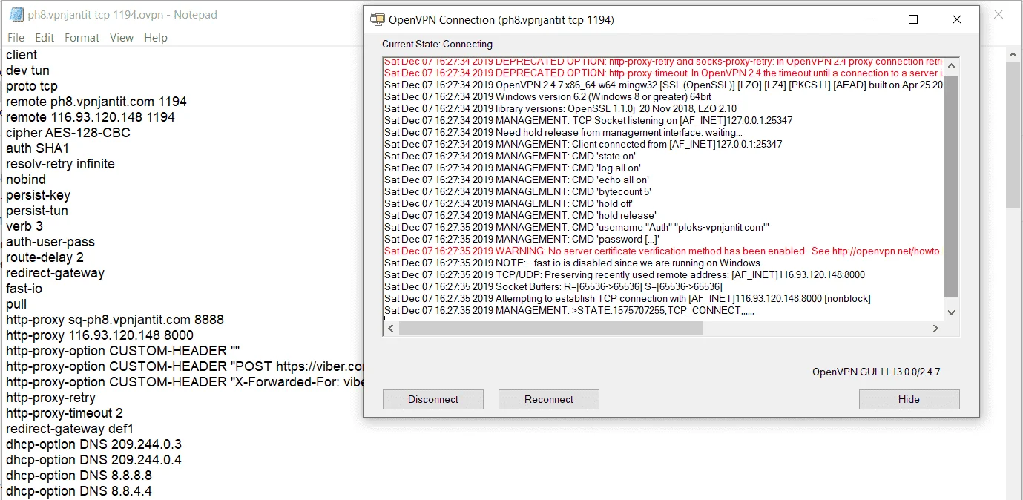Click the Reconnect button

tap(549, 399)
